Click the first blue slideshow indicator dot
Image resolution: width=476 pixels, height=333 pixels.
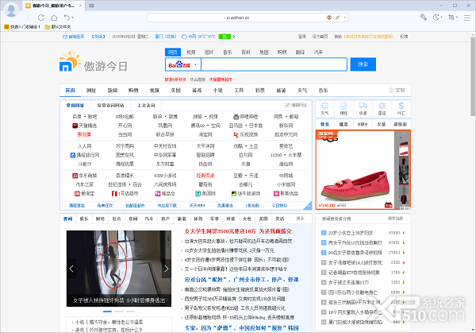pyautogui.click(x=107, y=312)
